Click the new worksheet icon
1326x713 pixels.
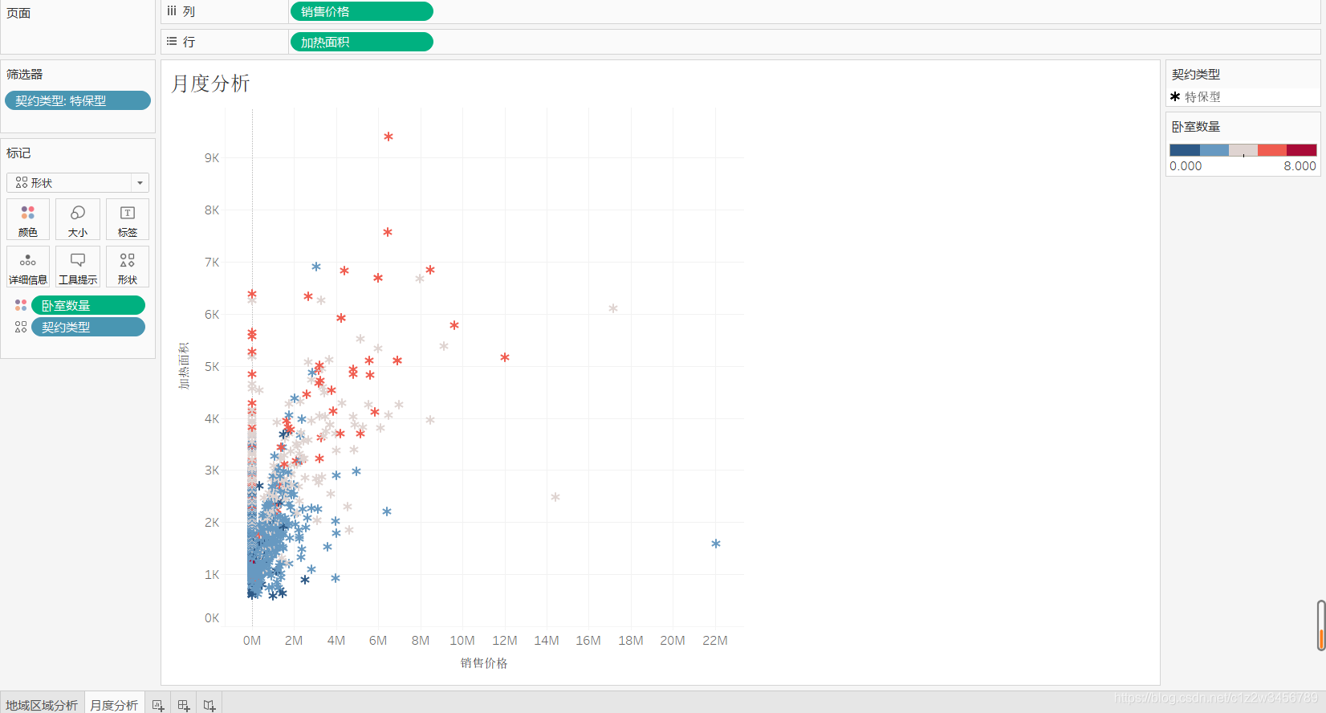(158, 705)
